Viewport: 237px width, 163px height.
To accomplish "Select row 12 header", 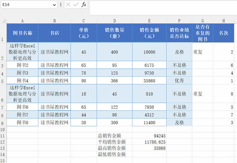I will tap(3, 142).
